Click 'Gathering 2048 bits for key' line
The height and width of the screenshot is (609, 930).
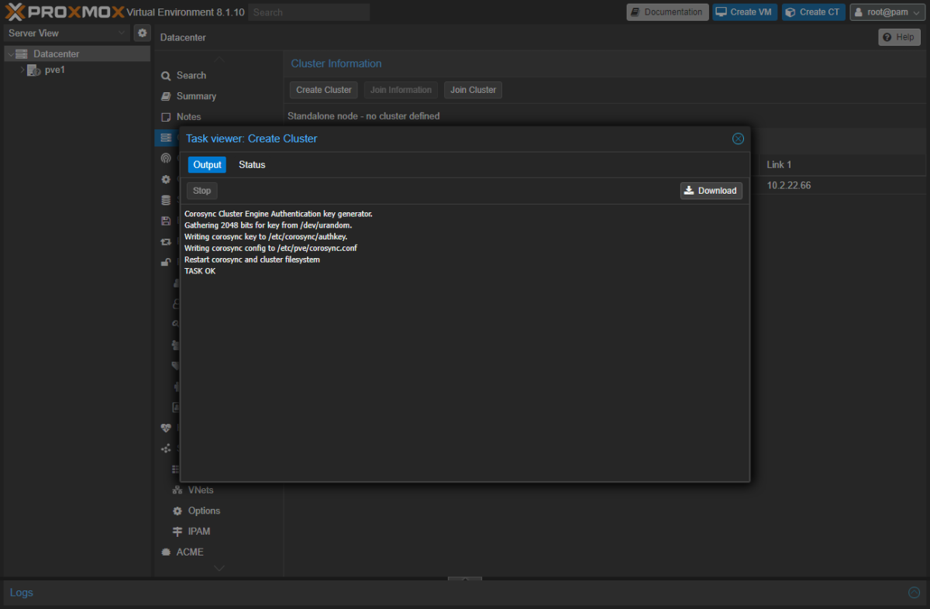click(268, 225)
